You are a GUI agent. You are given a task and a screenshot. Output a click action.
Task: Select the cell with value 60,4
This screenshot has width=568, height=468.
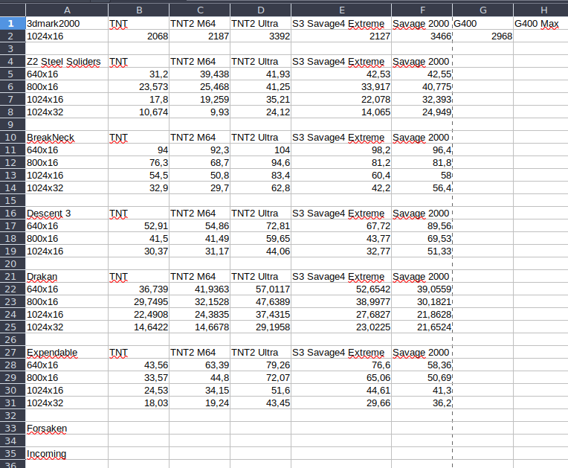click(341, 176)
